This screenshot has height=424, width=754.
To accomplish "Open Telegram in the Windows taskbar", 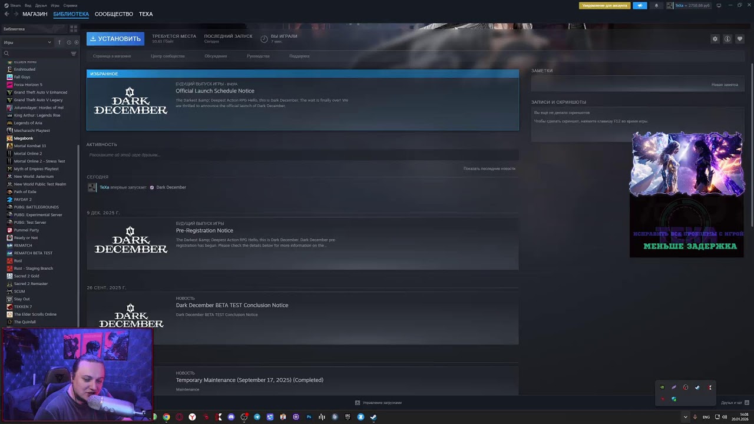I will [257, 417].
